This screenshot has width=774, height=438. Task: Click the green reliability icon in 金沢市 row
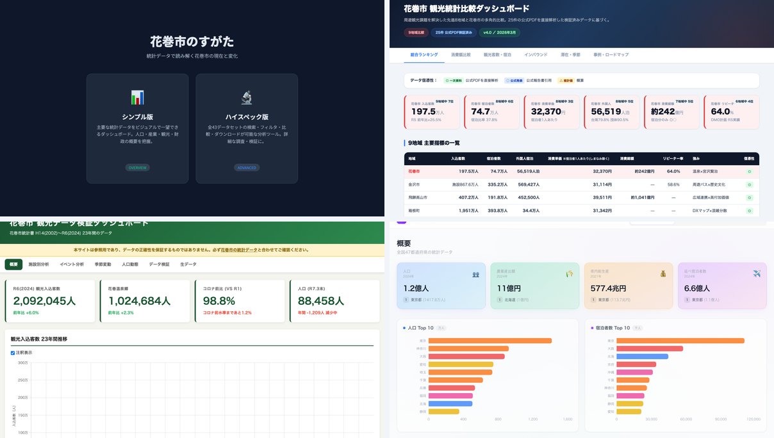tap(749, 184)
